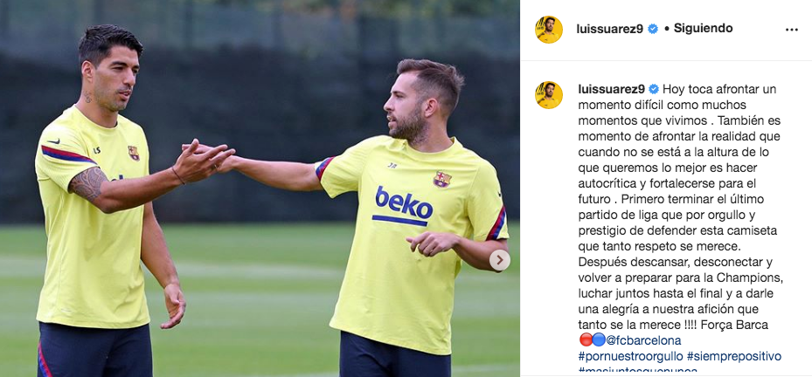Click verified badge beside caption username
The height and width of the screenshot is (377, 812).
(654, 89)
